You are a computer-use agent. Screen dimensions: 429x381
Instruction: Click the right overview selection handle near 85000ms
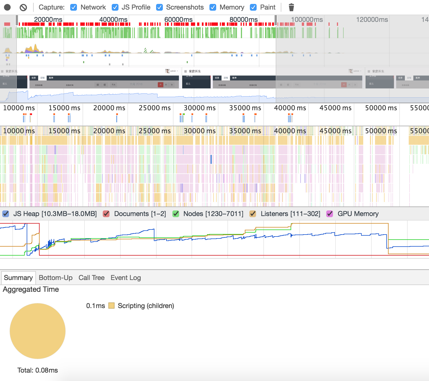tap(276, 20)
